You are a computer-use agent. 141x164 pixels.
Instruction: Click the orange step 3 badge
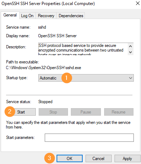[x=49, y=158]
